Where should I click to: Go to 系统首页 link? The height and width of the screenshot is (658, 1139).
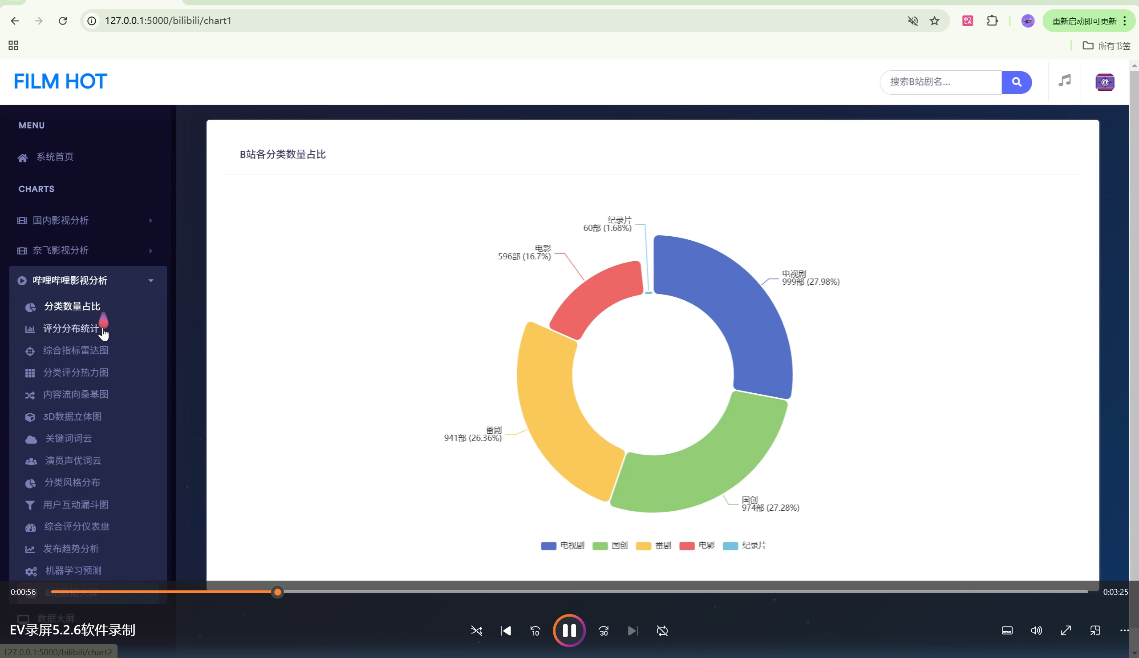click(x=55, y=157)
